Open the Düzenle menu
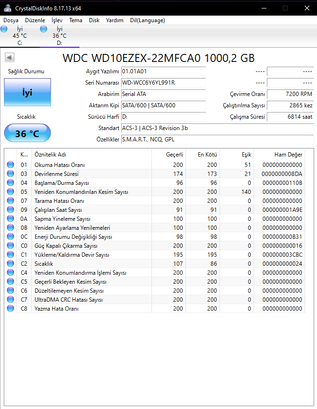 [35, 20]
